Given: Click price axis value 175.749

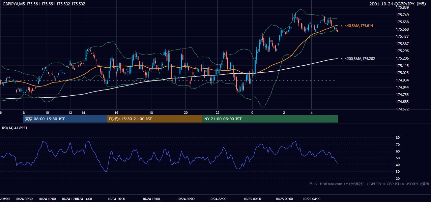Looking at the screenshot, I should pos(402,15).
